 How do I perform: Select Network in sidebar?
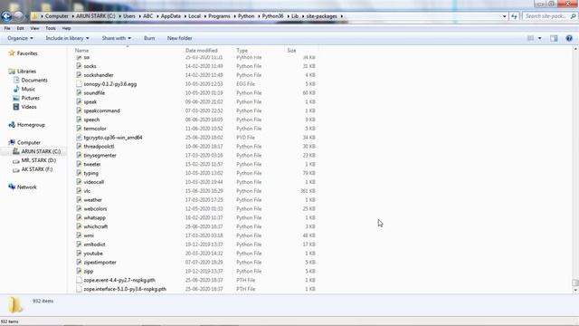pyautogui.click(x=26, y=187)
